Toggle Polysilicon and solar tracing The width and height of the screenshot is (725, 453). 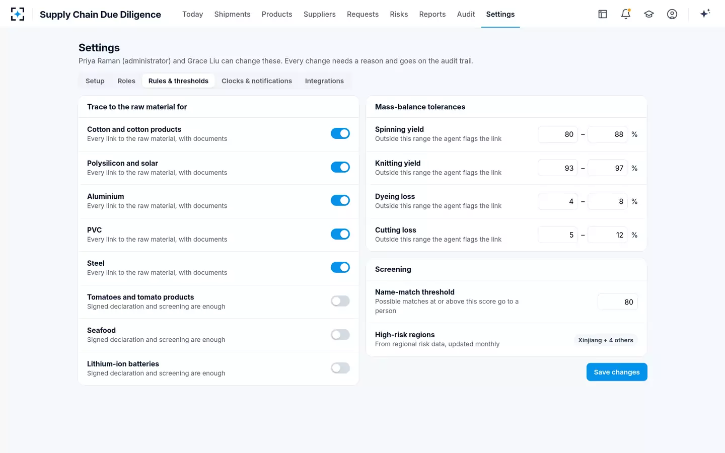[340, 167]
